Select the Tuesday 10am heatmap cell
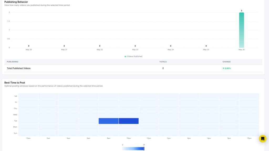This screenshot has height=151, width=269. 129,121
